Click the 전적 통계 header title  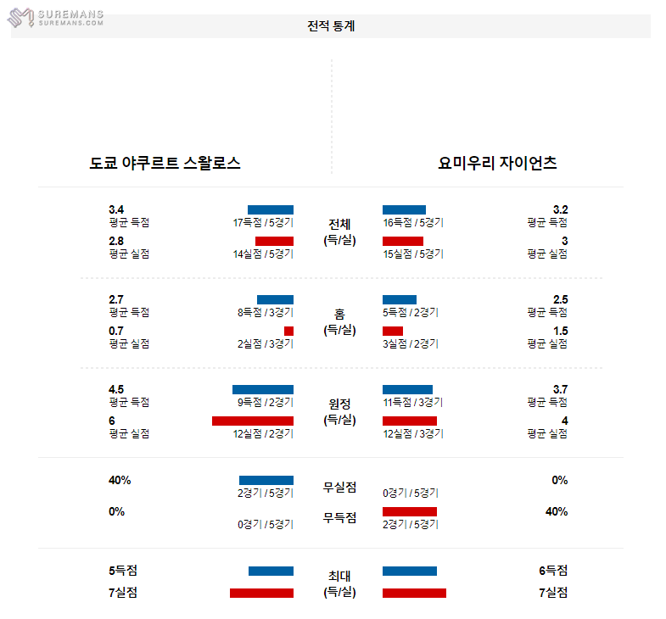coord(331,26)
